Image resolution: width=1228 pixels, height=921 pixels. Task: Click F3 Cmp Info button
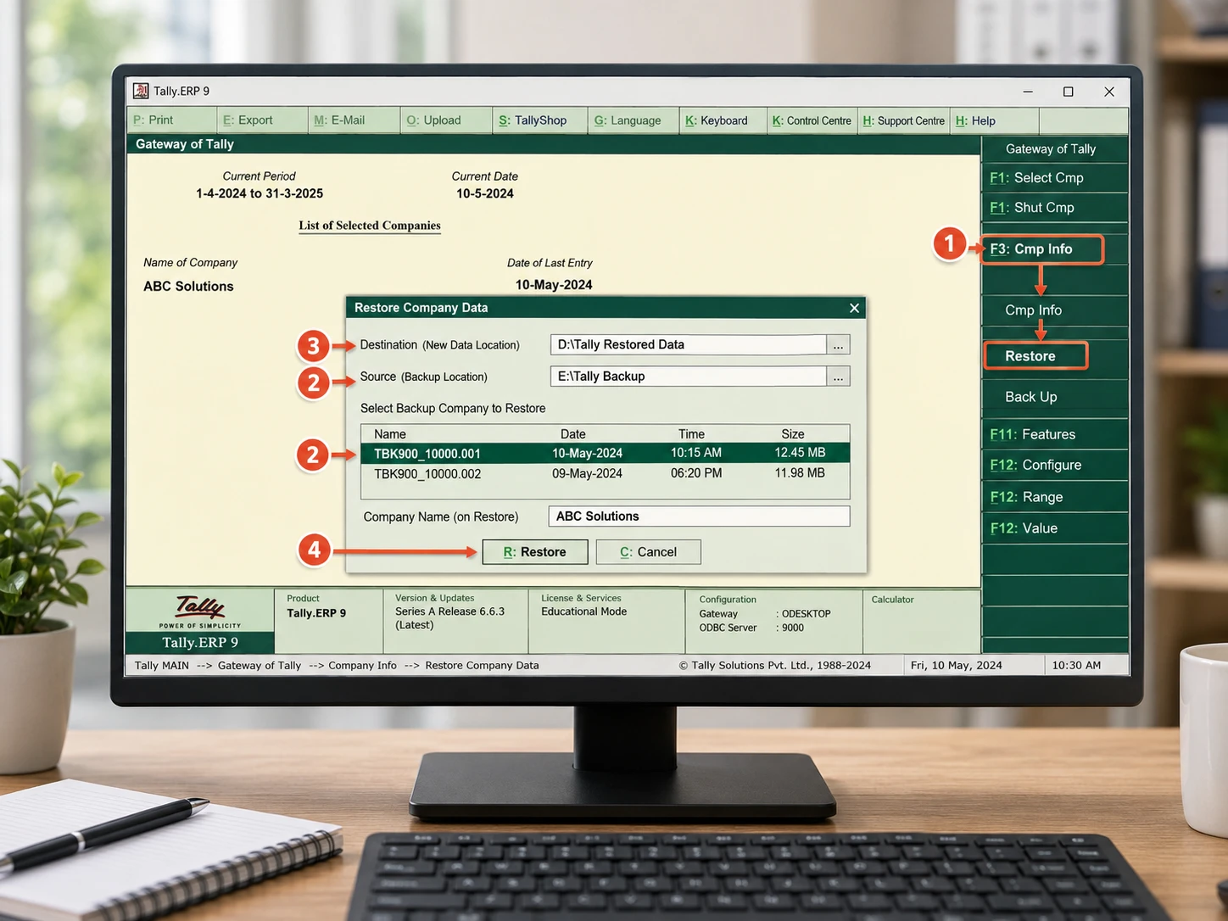pos(1042,249)
